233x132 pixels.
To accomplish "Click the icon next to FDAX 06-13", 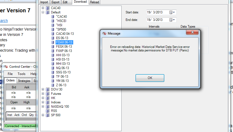I will 53,42.
